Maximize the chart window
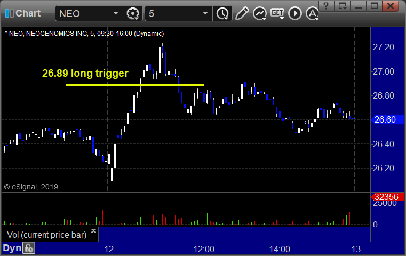This screenshot has width=406, height=256. tap(374, 6)
